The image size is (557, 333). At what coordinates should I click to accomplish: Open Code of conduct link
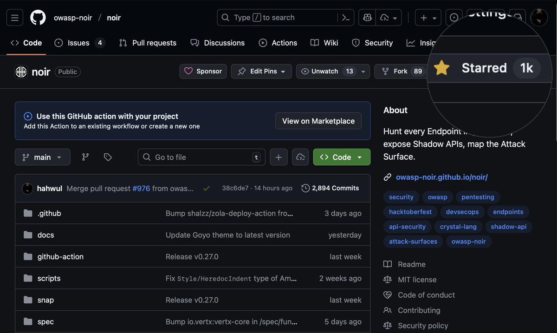tap(419, 295)
